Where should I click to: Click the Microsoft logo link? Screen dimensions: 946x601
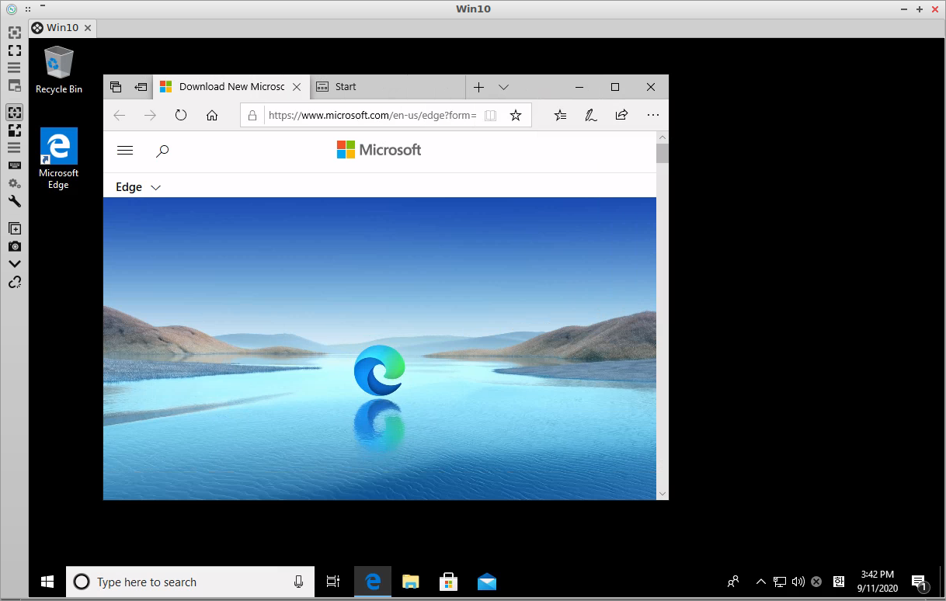(379, 150)
